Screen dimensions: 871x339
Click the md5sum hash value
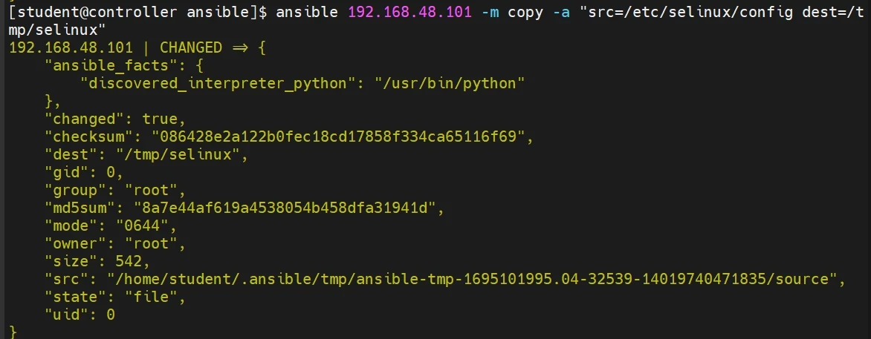coord(288,208)
